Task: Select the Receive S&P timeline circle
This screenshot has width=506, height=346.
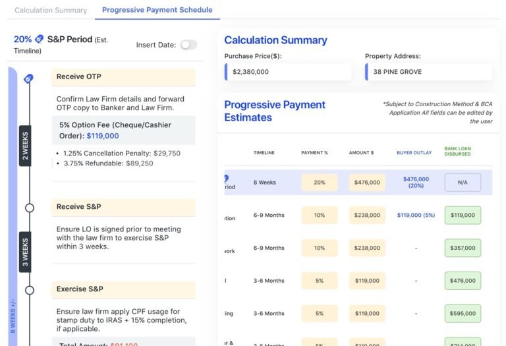Action: coord(30,208)
